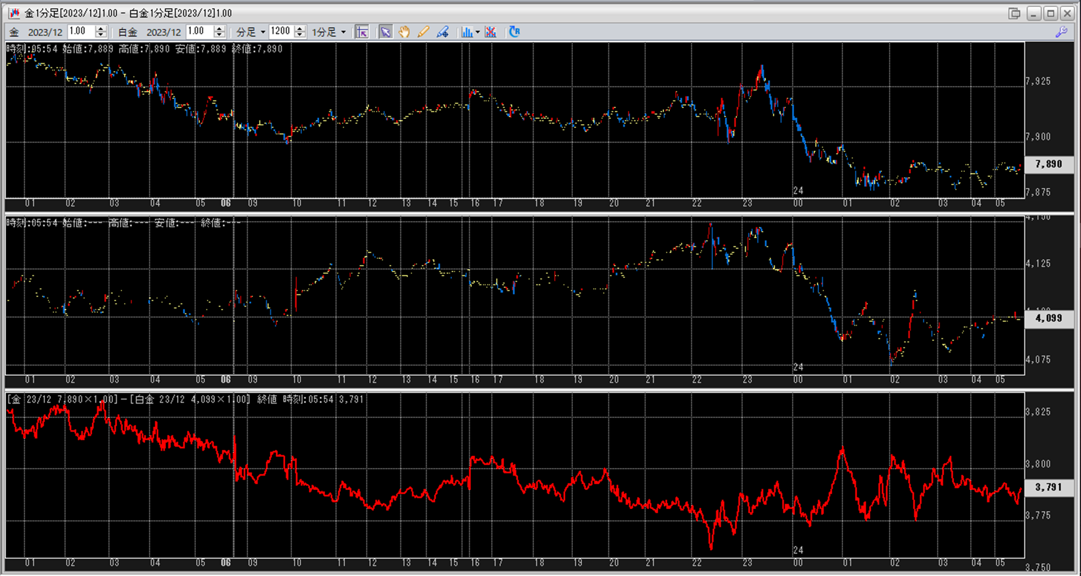Click the restore-down window icon in title bar
The height and width of the screenshot is (576, 1081).
click(1014, 13)
